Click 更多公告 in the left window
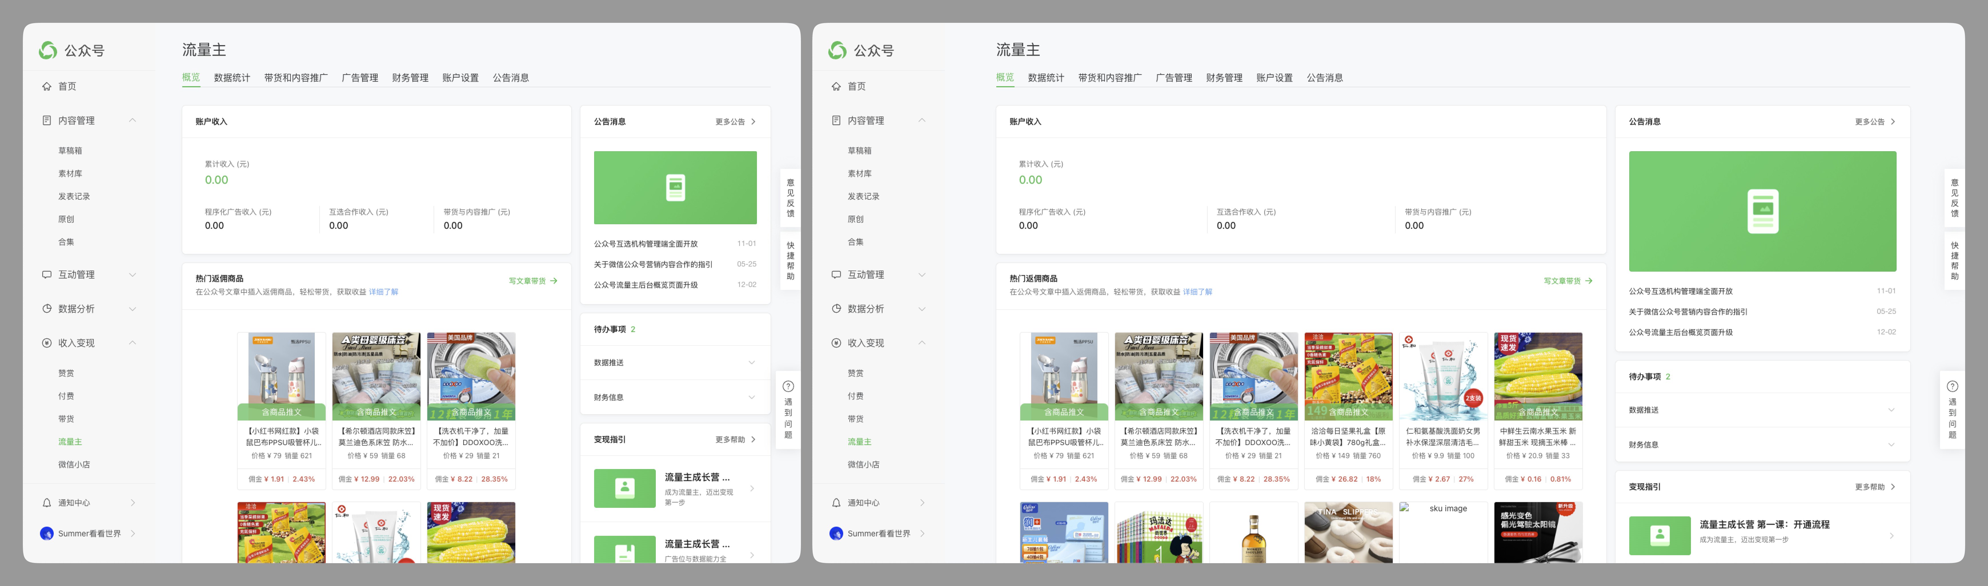 736,122
